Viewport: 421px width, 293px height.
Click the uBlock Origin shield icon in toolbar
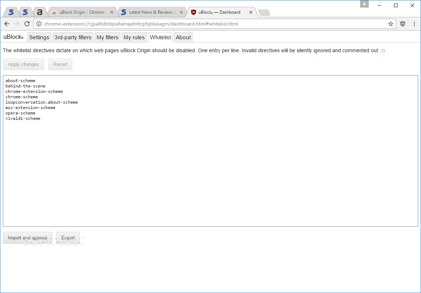(402, 24)
